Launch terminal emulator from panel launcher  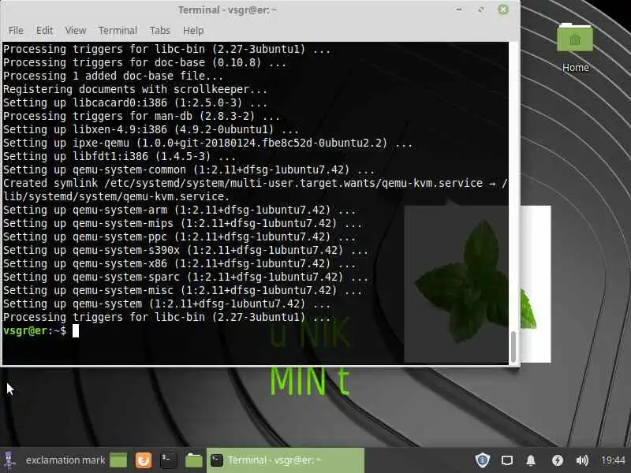tap(168, 460)
